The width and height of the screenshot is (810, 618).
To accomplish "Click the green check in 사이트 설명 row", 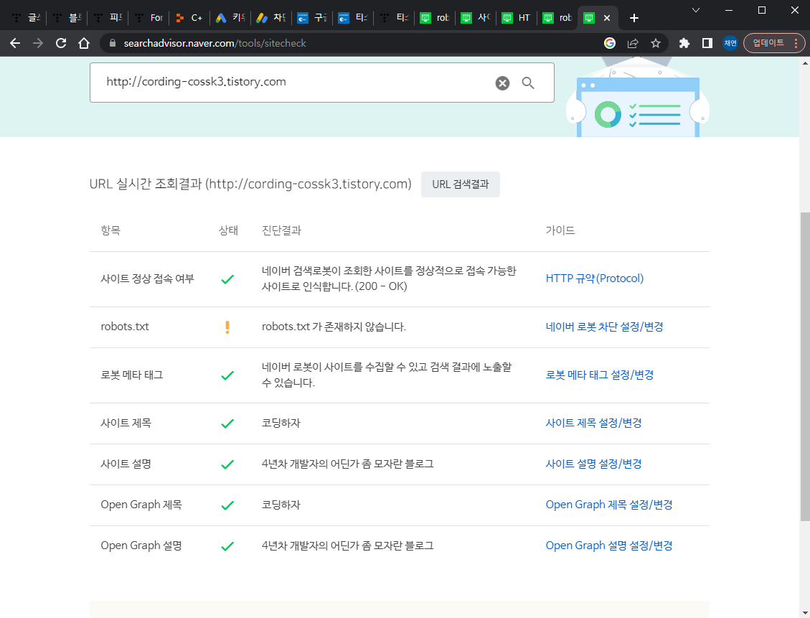I will click(x=227, y=464).
